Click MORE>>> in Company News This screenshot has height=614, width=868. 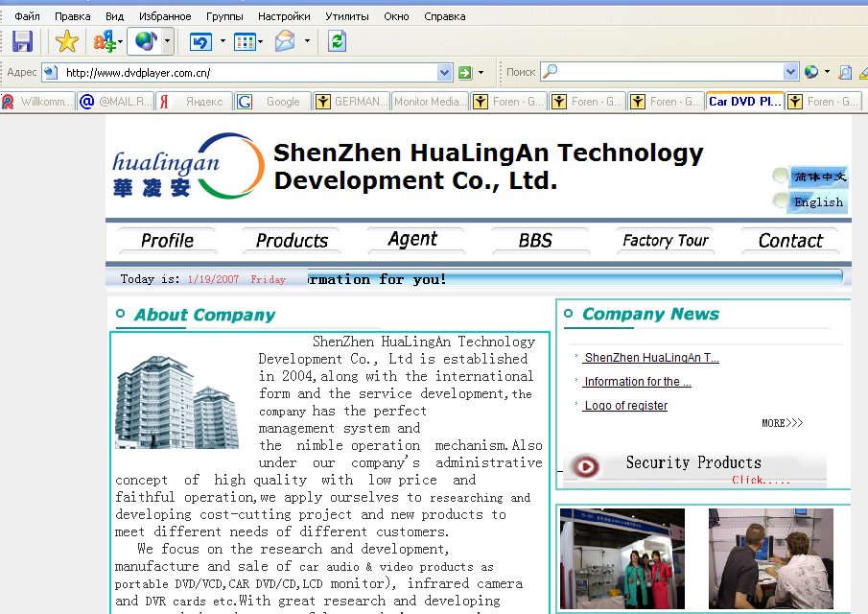pos(782,423)
